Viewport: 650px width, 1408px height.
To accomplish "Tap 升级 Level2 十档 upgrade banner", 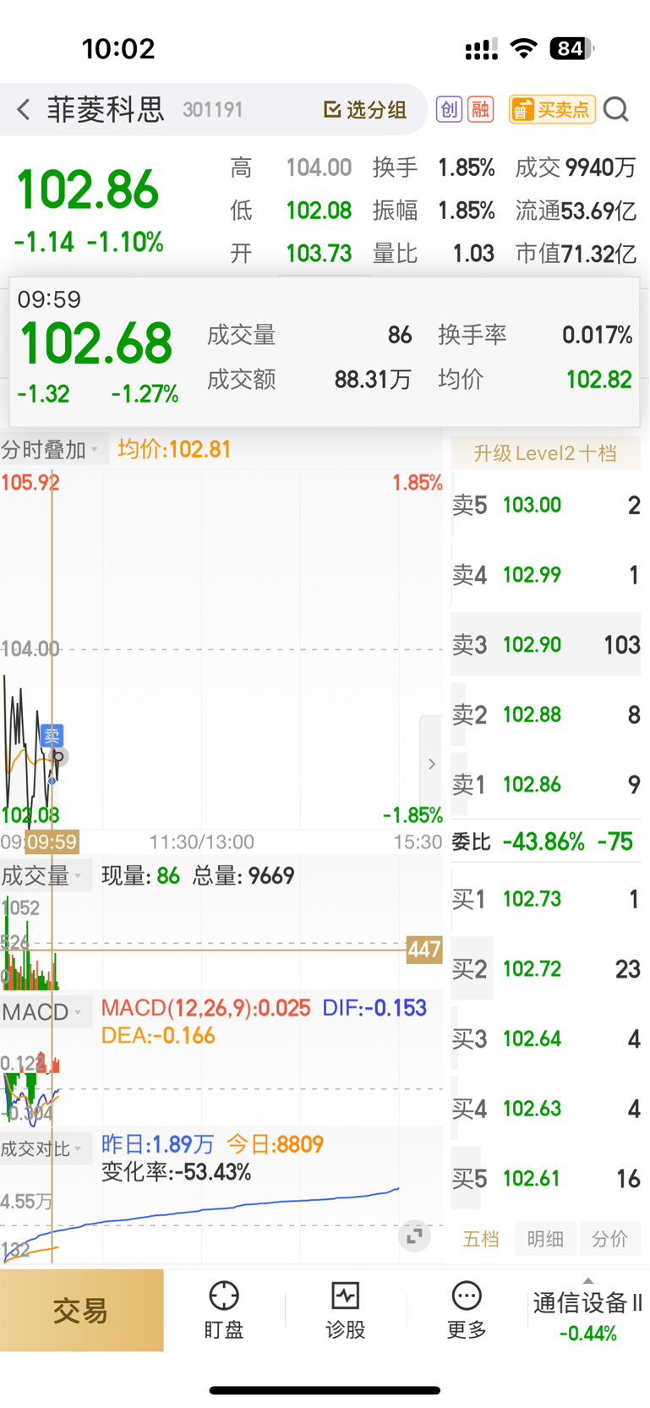I will [x=545, y=453].
